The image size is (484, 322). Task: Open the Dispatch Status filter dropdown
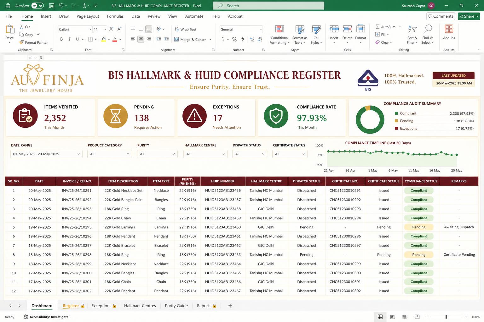pyautogui.click(x=250, y=154)
